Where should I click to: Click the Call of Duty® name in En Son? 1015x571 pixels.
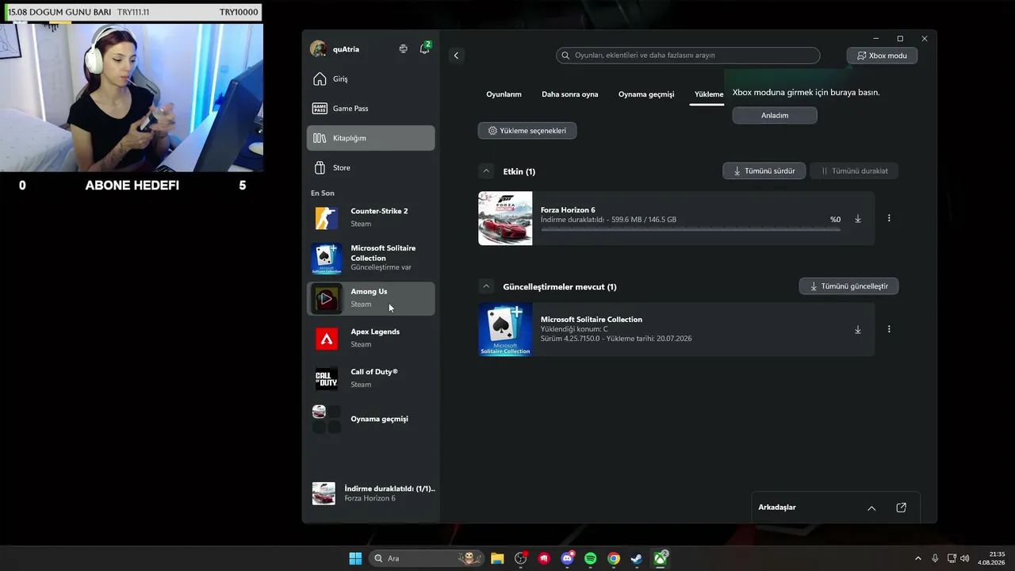[374, 372]
